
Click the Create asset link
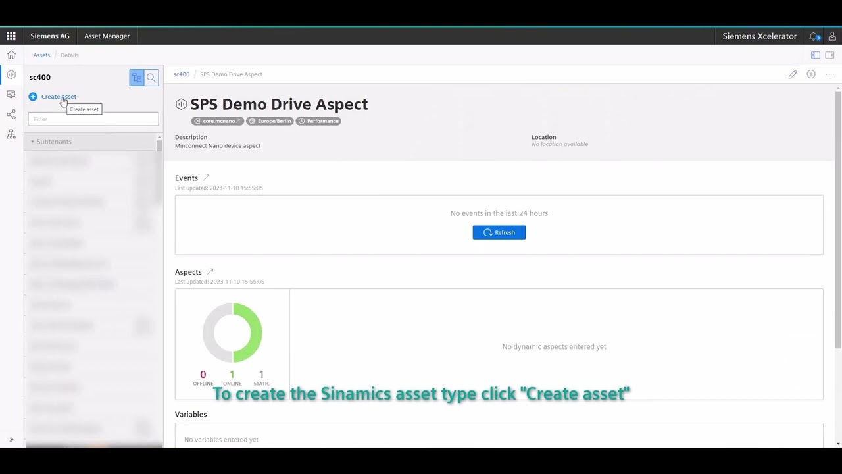59,97
